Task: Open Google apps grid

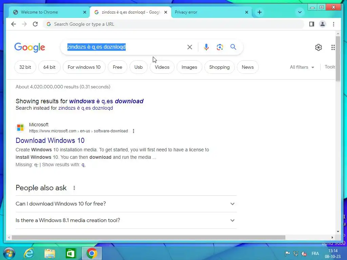Action: 333,47
